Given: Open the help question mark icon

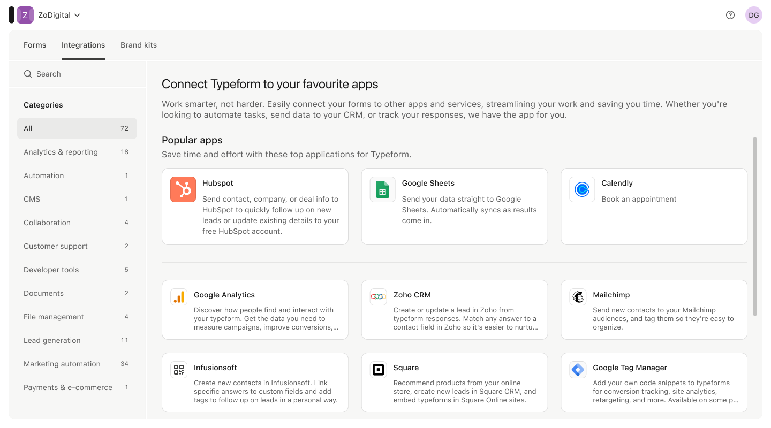Looking at the screenshot, I should point(730,15).
